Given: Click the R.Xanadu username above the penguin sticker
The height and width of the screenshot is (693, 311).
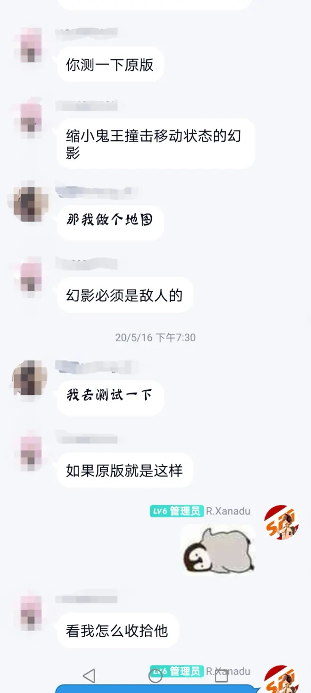Looking at the screenshot, I should tap(228, 511).
